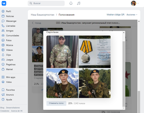Click the search magnifier icon
Viewport: 144px width, 113px height.
pos(31,3)
